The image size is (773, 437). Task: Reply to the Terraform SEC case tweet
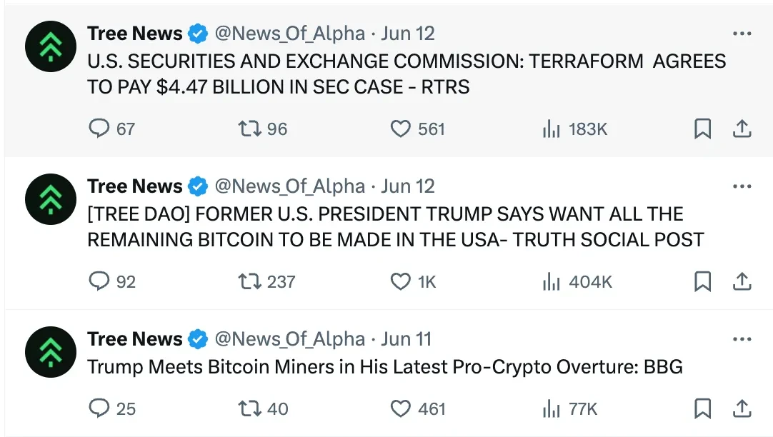coord(98,129)
